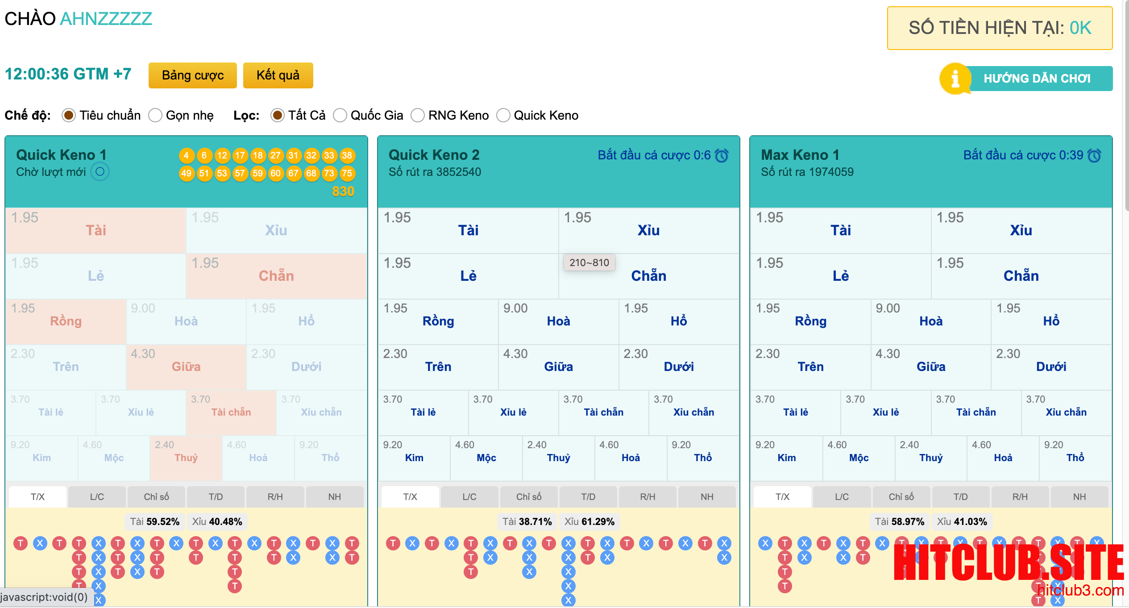
Task: Open the R/H tab in Quick Keno 1
Action: [275, 497]
